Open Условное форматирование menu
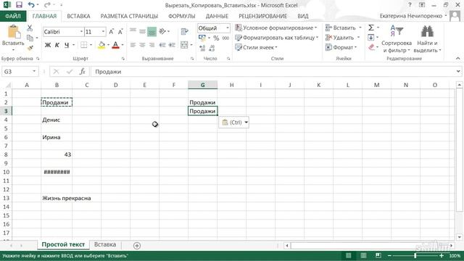The image size is (464, 261). pyautogui.click(x=275, y=28)
